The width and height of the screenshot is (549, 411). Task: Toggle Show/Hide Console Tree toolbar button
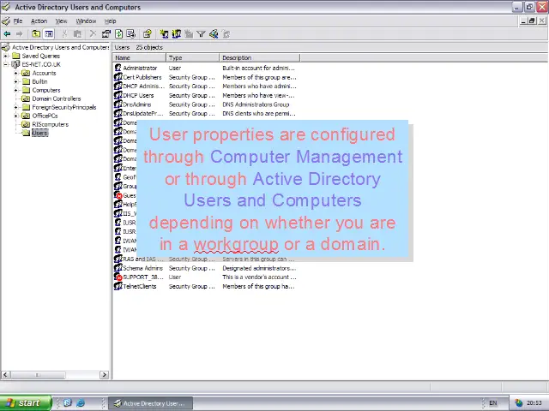click(x=49, y=34)
